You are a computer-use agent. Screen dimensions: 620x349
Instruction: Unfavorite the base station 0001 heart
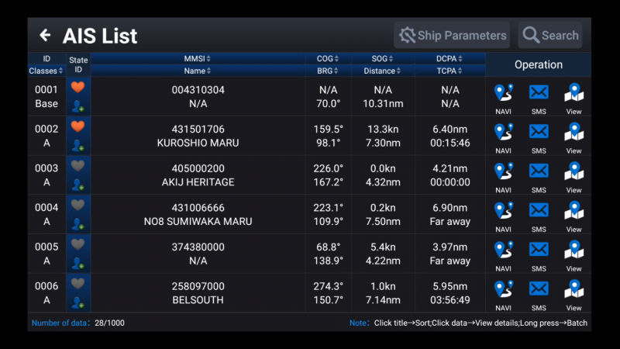77,88
